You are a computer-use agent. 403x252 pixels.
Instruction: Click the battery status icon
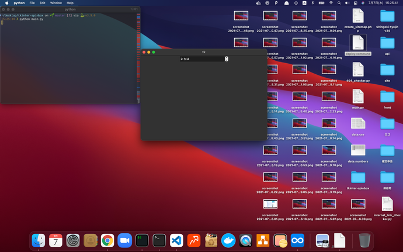tap(322, 3)
